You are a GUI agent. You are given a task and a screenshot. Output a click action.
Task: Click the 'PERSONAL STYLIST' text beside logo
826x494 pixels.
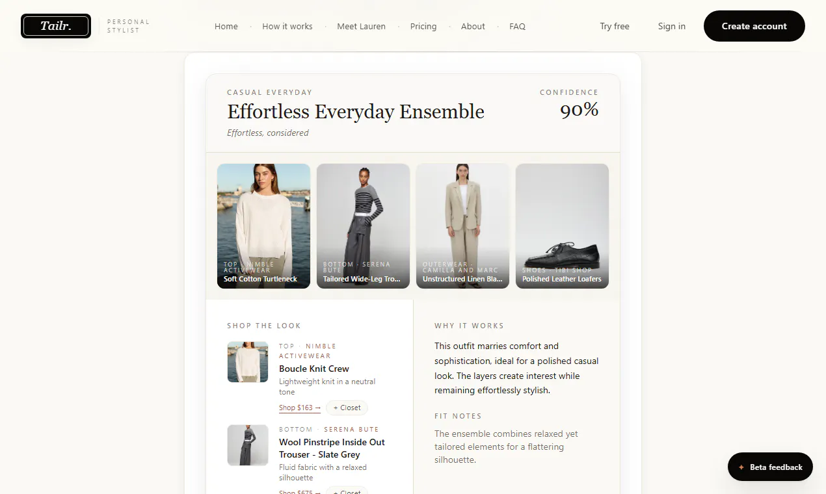point(128,26)
